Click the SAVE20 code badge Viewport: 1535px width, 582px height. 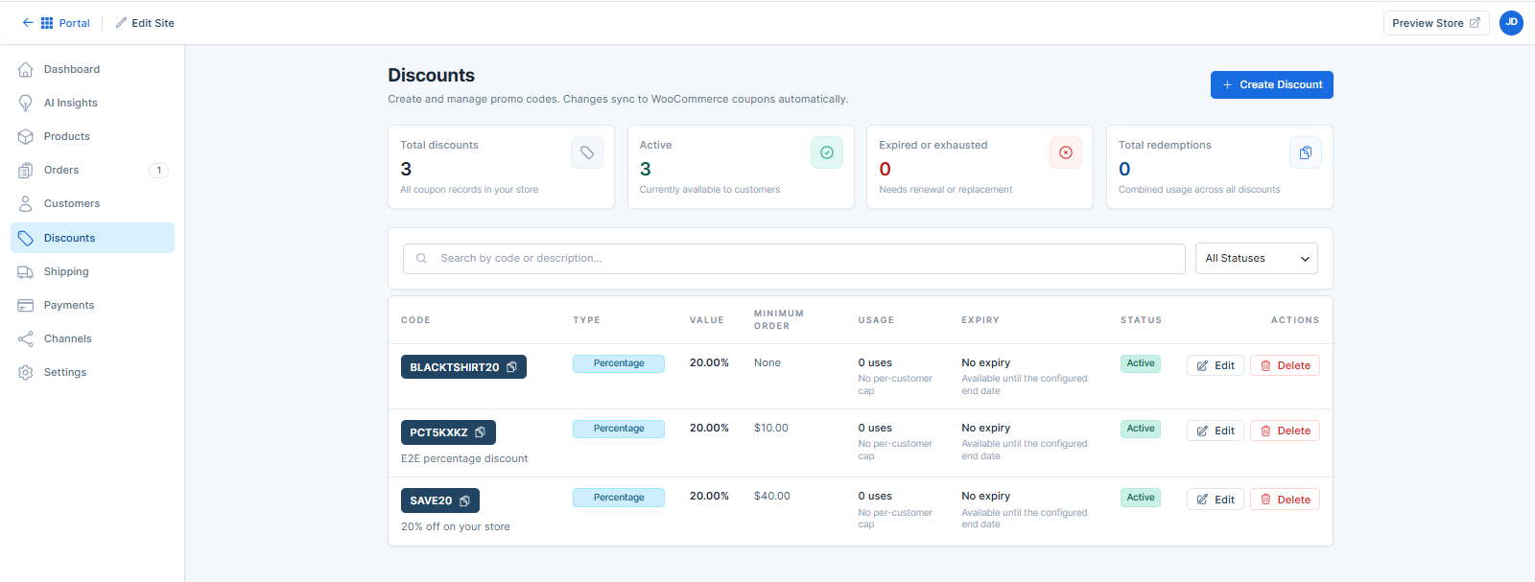pos(440,501)
